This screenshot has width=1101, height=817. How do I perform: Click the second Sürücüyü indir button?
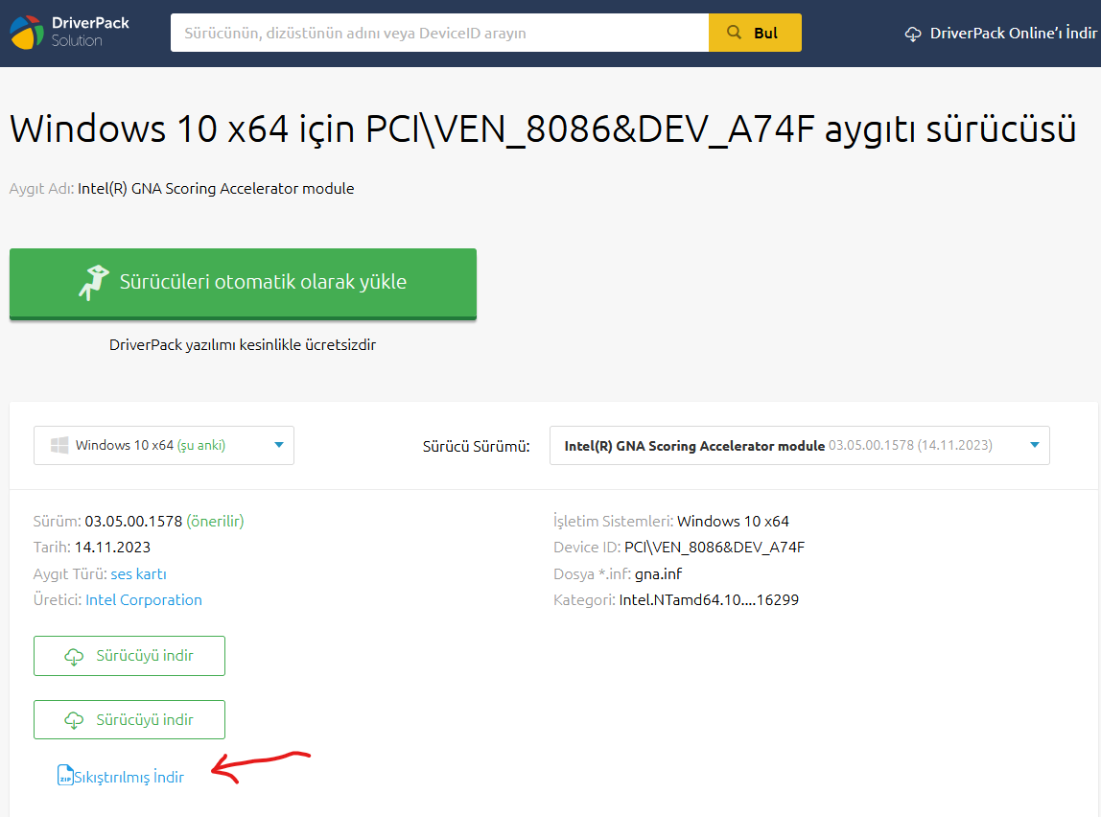pos(129,719)
